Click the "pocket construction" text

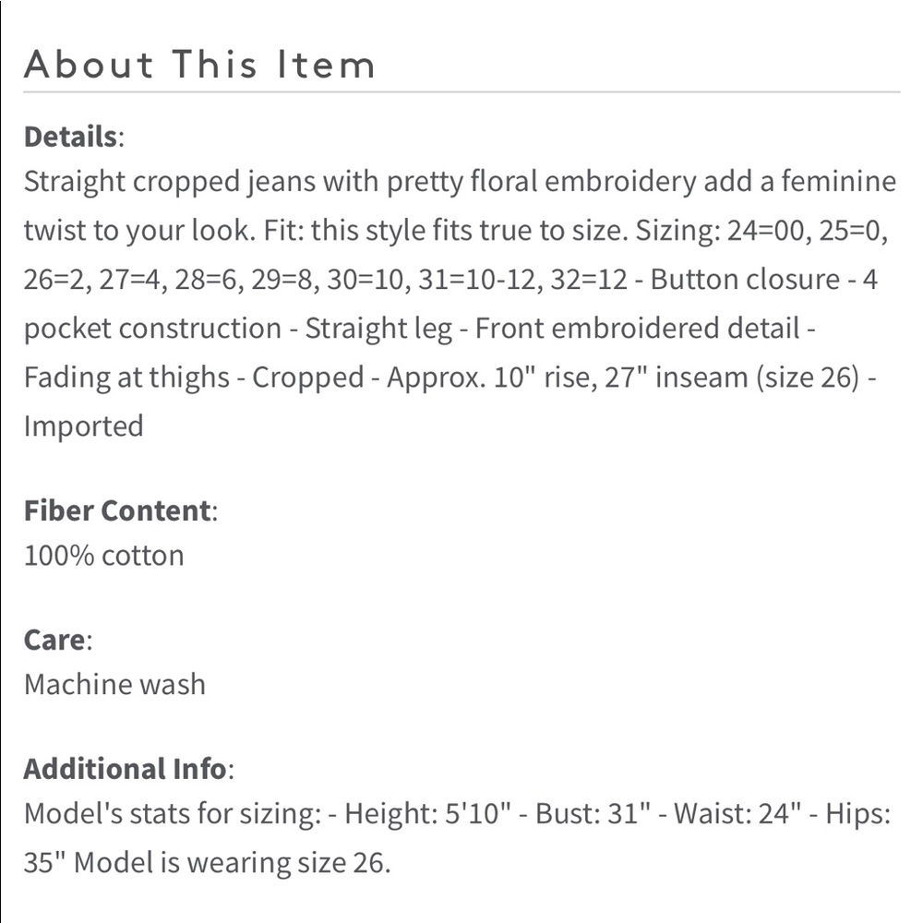(x=152, y=329)
